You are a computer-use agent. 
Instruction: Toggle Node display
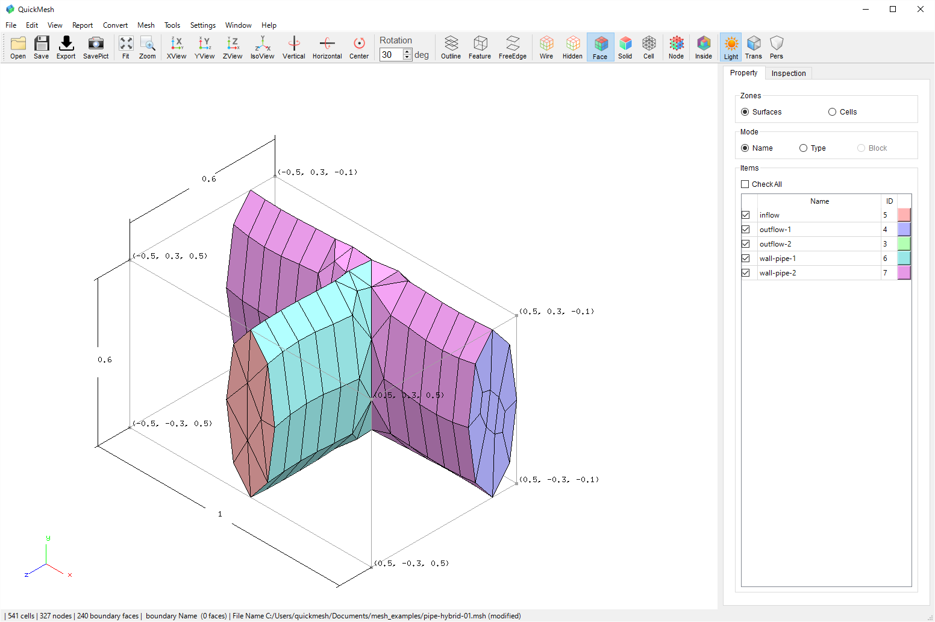coord(677,48)
